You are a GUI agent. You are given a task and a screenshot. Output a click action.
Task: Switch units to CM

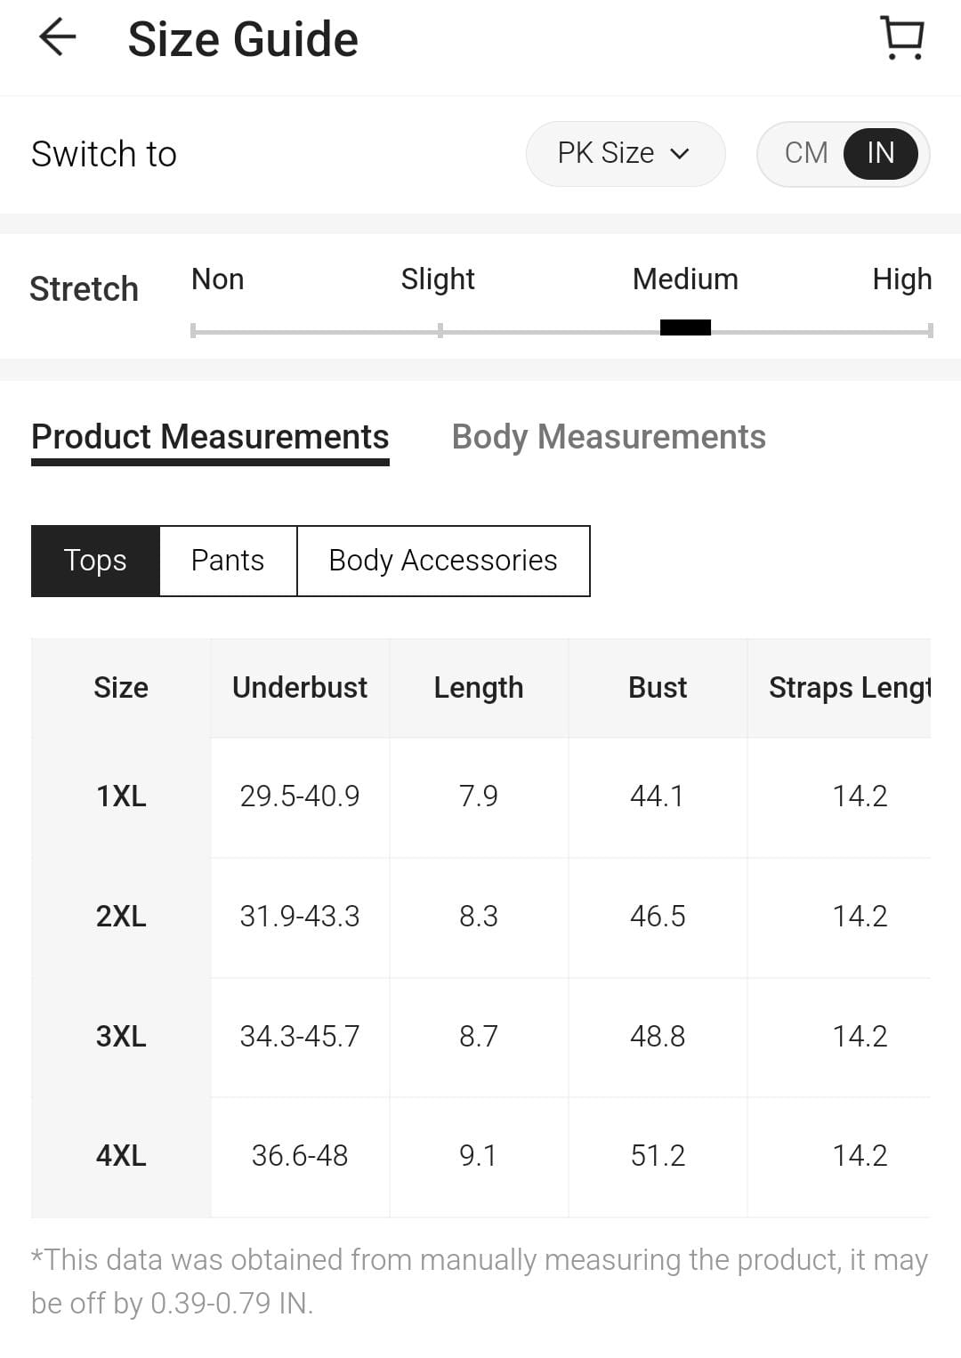(806, 153)
